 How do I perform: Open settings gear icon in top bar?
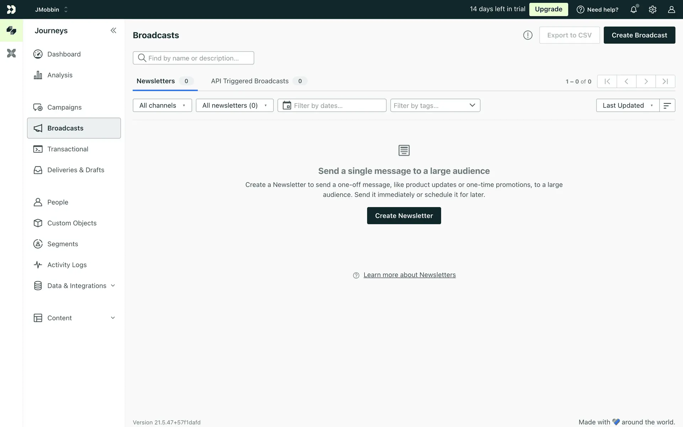point(652,10)
